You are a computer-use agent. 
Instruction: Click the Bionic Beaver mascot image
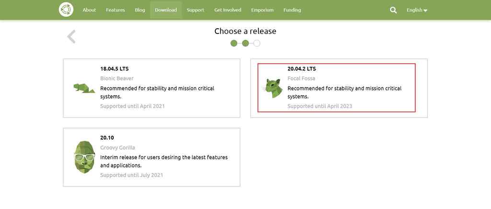[84, 88]
